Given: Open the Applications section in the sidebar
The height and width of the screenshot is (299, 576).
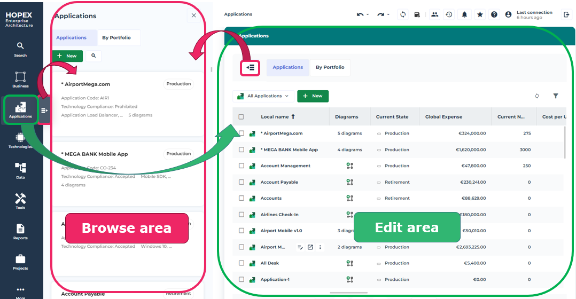Looking at the screenshot, I should click(20, 109).
